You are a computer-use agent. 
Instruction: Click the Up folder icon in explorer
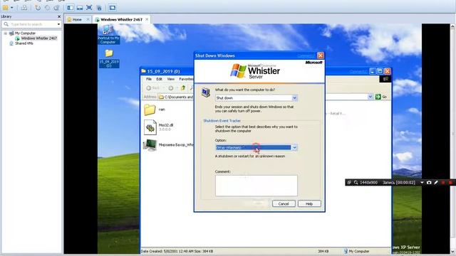pos(183,88)
